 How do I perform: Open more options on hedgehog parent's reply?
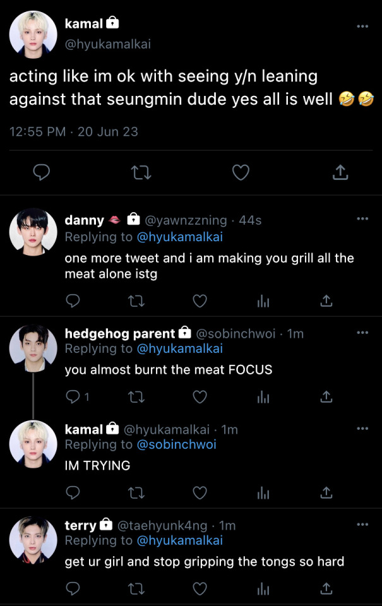coord(362,333)
